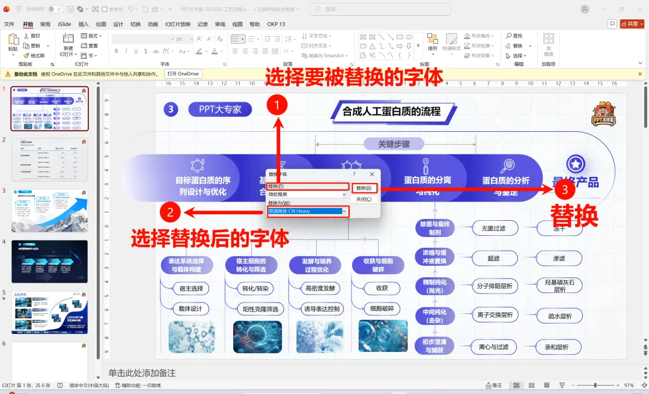
Task: Click the Paste clipboard icon
Action: (13, 40)
